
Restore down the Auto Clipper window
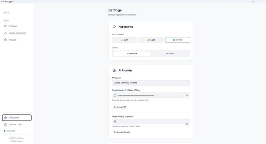[x=259, y=1]
